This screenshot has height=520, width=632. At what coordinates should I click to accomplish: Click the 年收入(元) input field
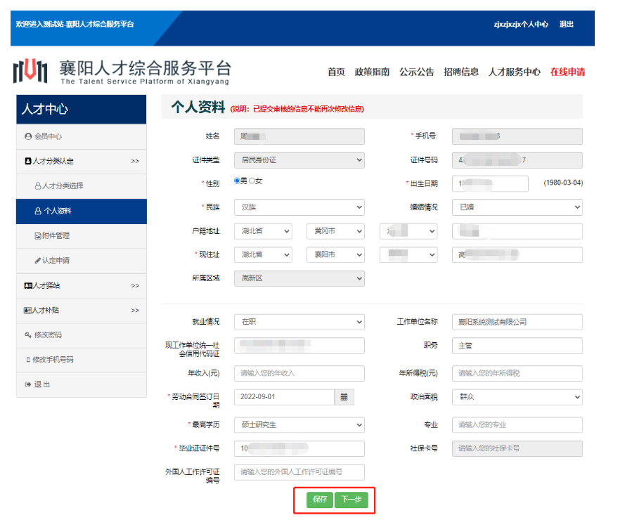tap(299, 373)
